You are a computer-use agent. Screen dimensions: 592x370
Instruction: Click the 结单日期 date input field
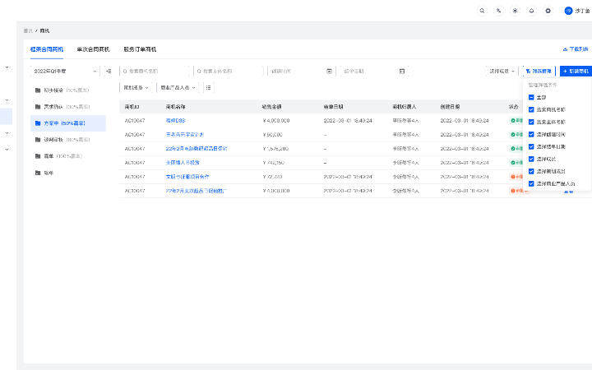click(374, 71)
